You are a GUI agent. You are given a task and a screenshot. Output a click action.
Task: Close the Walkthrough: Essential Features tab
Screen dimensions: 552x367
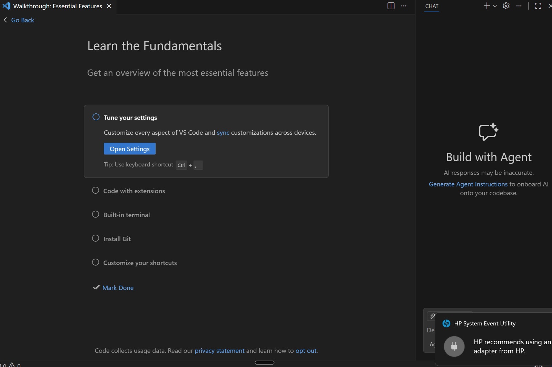pos(109,6)
